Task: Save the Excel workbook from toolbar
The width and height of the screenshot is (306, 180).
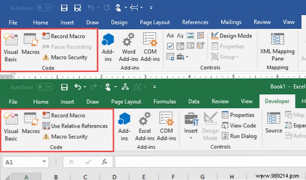Action: click(64, 87)
